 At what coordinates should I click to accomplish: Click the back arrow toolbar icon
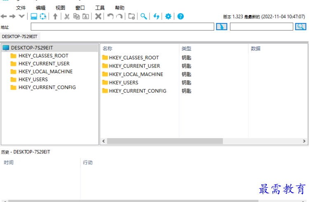click(4, 16)
